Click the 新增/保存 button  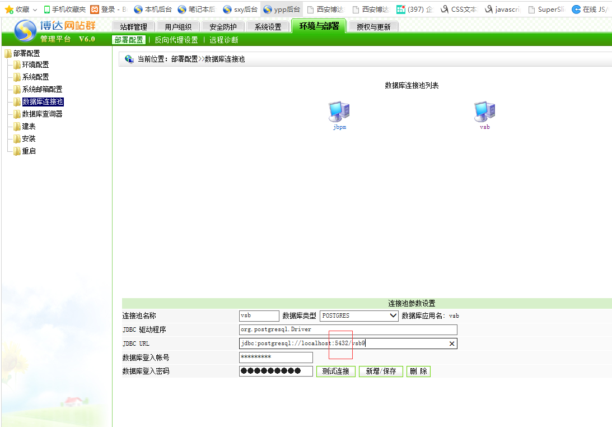pos(381,372)
